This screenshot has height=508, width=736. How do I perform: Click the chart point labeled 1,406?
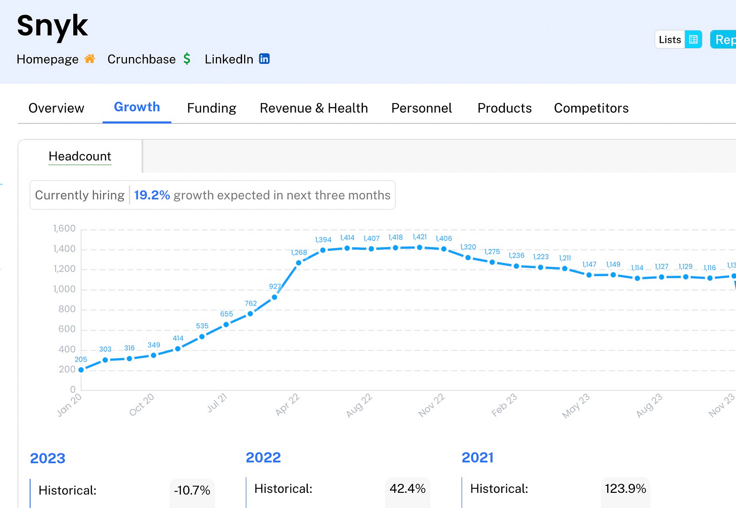tap(444, 249)
